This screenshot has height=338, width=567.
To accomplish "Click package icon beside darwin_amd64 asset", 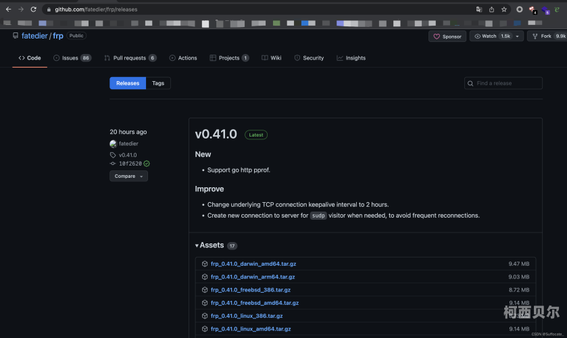I will [x=205, y=264].
